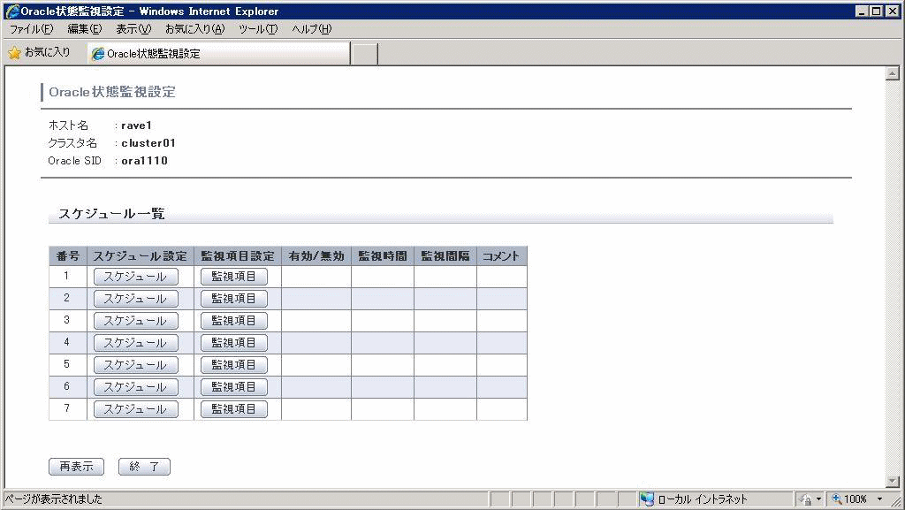The height and width of the screenshot is (510, 905).
Task: Close the Internet Explorer window
Action: tap(893, 11)
